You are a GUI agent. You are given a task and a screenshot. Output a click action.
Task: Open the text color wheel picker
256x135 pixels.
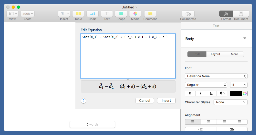click(x=245, y=93)
